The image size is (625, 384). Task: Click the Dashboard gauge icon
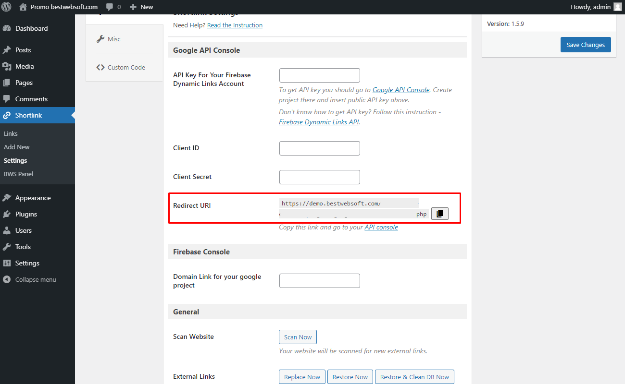pyautogui.click(x=7, y=28)
